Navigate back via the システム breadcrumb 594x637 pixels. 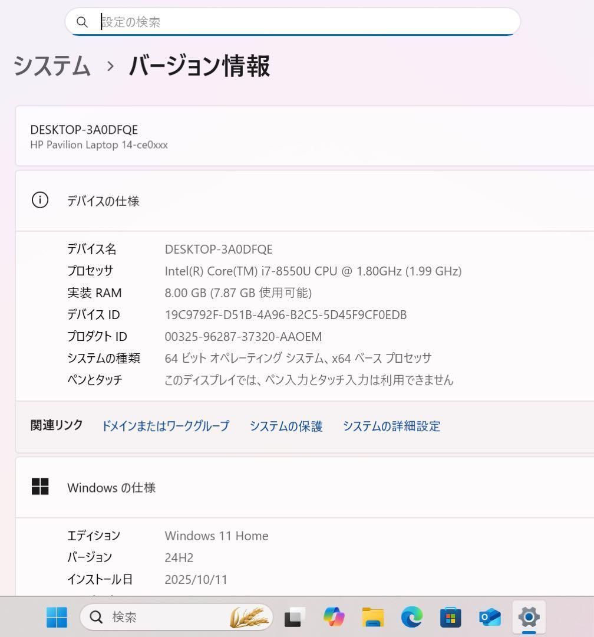click(x=52, y=67)
